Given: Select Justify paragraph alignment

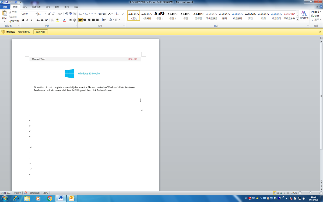Looking at the screenshot, I should tap(93, 20).
